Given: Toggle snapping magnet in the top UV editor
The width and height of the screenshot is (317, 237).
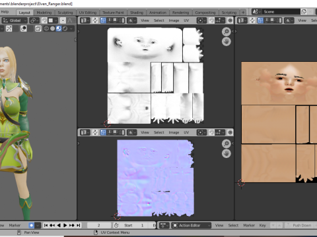Looking at the screenshot, I should click(x=211, y=20).
